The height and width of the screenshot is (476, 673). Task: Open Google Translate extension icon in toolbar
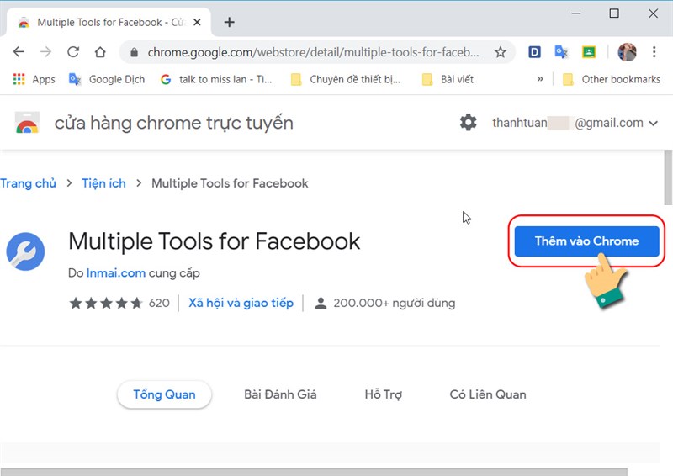tap(561, 52)
